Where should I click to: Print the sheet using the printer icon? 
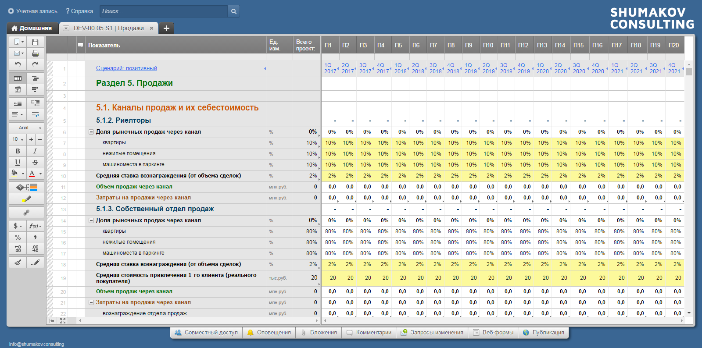coord(35,53)
